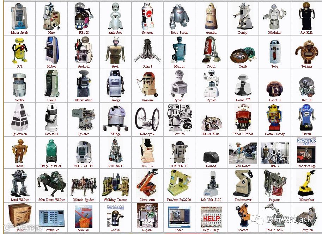Image resolution: width=322 pixels, height=234 pixels.
Task: Click the RoPet robot picture
Action: tap(243, 85)
